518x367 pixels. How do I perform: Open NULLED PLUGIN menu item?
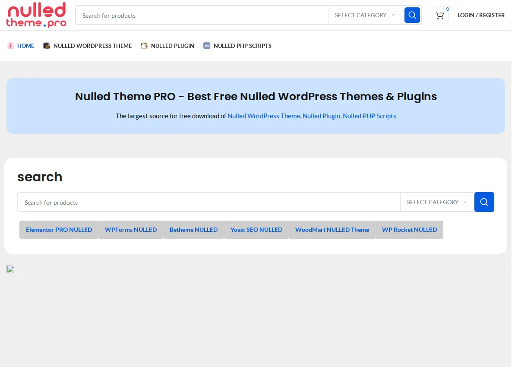[x=173, y=46]
